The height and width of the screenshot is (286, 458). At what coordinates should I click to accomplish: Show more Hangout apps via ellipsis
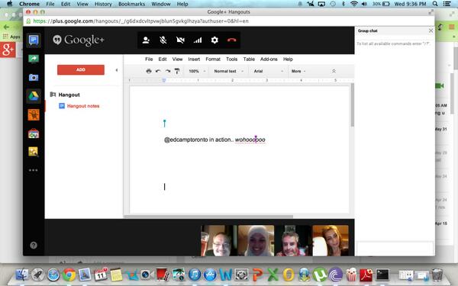(x=34, y=170)
